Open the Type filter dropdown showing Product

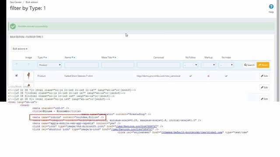(x=49, y=65)
